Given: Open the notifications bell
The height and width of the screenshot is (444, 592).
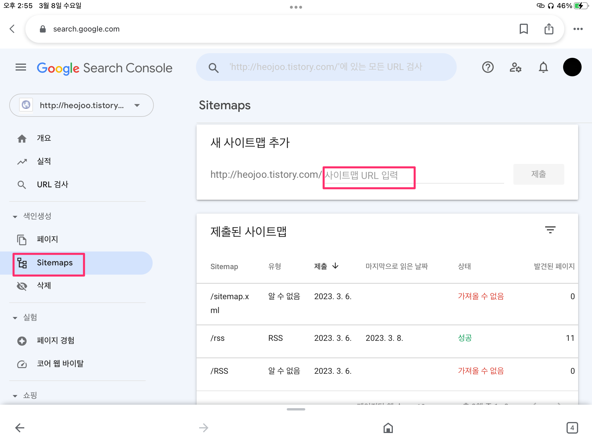Looking at the screenshot, I should [x=543, y=67].
